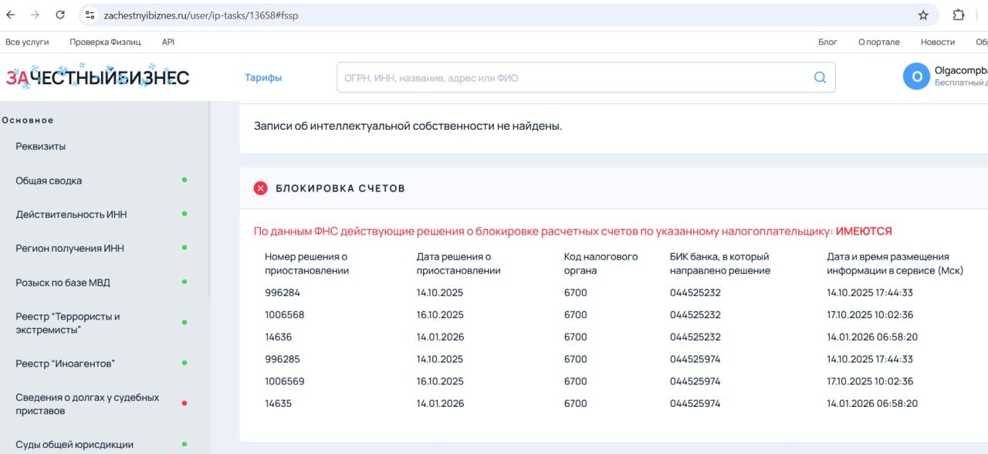Open the Тарифы link
This screenshot has width=988, height=454.
263,77
